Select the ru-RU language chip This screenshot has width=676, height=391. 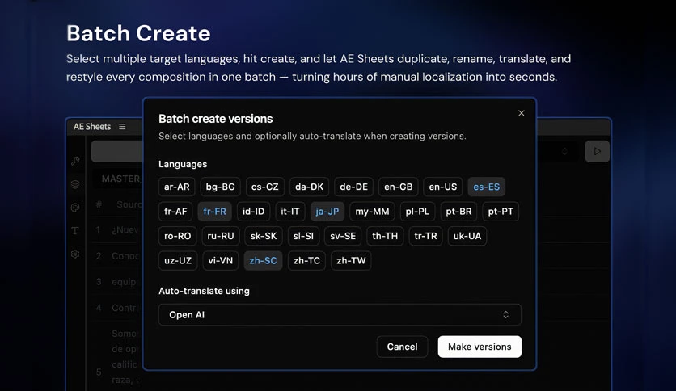coord(221,236)
